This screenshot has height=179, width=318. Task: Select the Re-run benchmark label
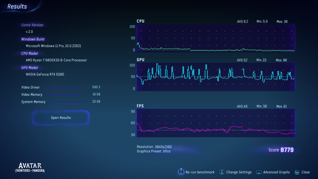click(200, 172)
